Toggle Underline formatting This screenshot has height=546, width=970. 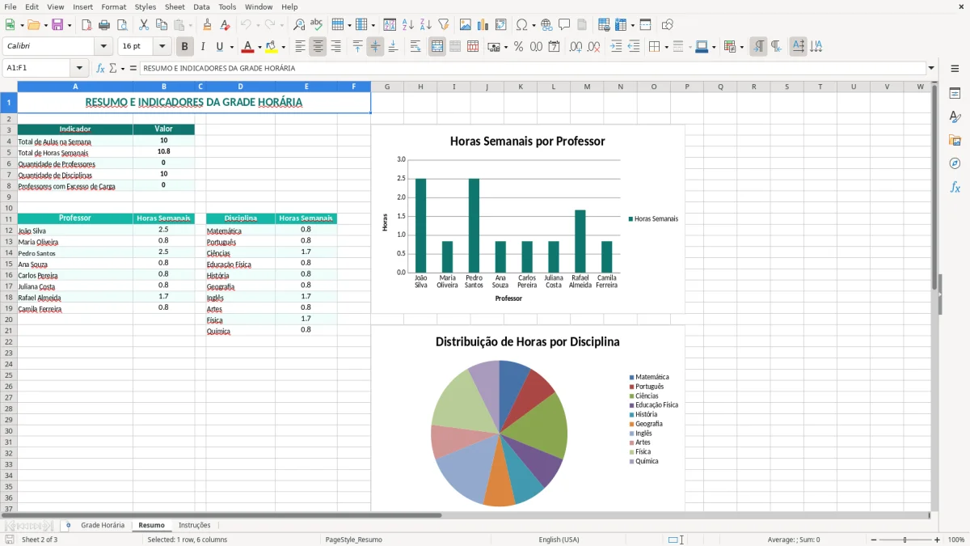click(x=220, y=47)
